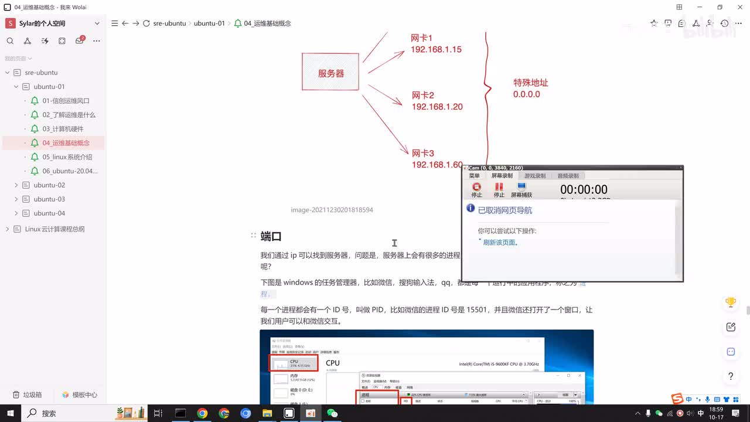This screenshot has height=422, width=750.
Task: Click the pause bars icon in Cam
Action: (x=499, y=187)
